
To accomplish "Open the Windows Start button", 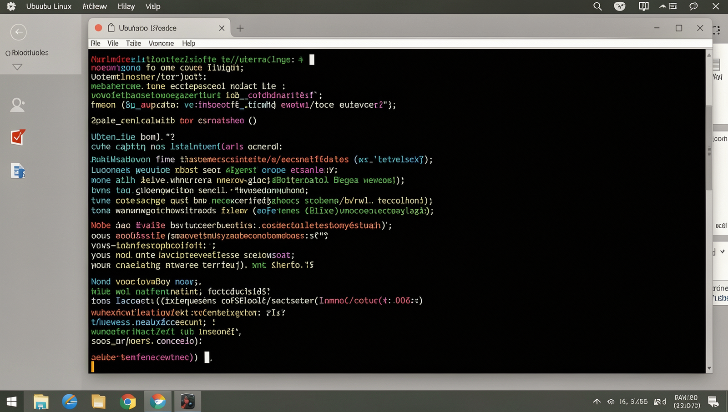I will point(12,402).
